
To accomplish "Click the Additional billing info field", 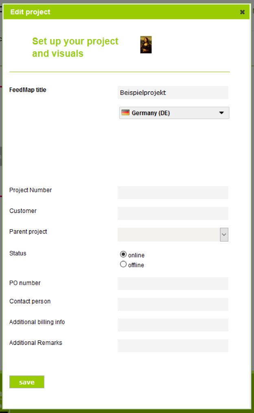I will 173,325.
